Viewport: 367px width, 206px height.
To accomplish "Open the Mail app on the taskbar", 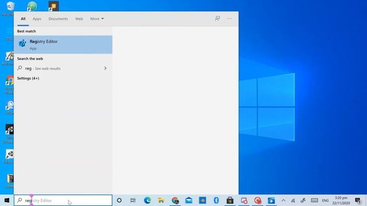I will pyautogui.click(x=189, y=200).
